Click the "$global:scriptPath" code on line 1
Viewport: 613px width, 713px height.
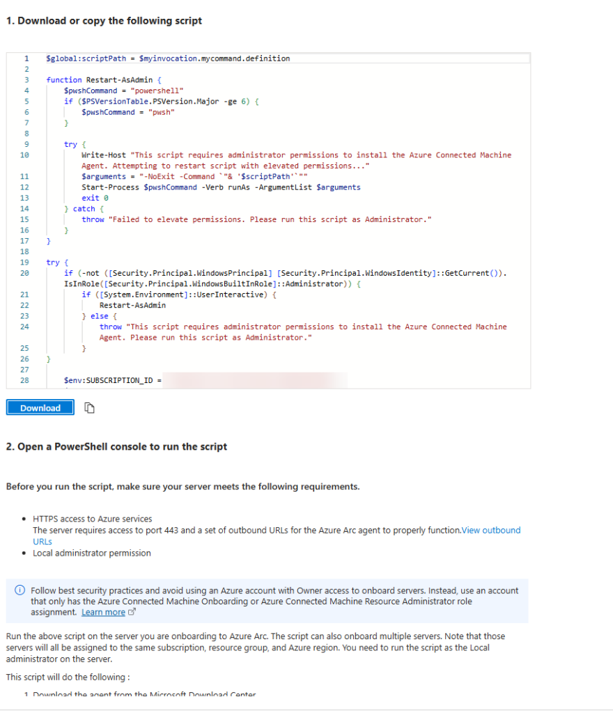coord(86,58)
